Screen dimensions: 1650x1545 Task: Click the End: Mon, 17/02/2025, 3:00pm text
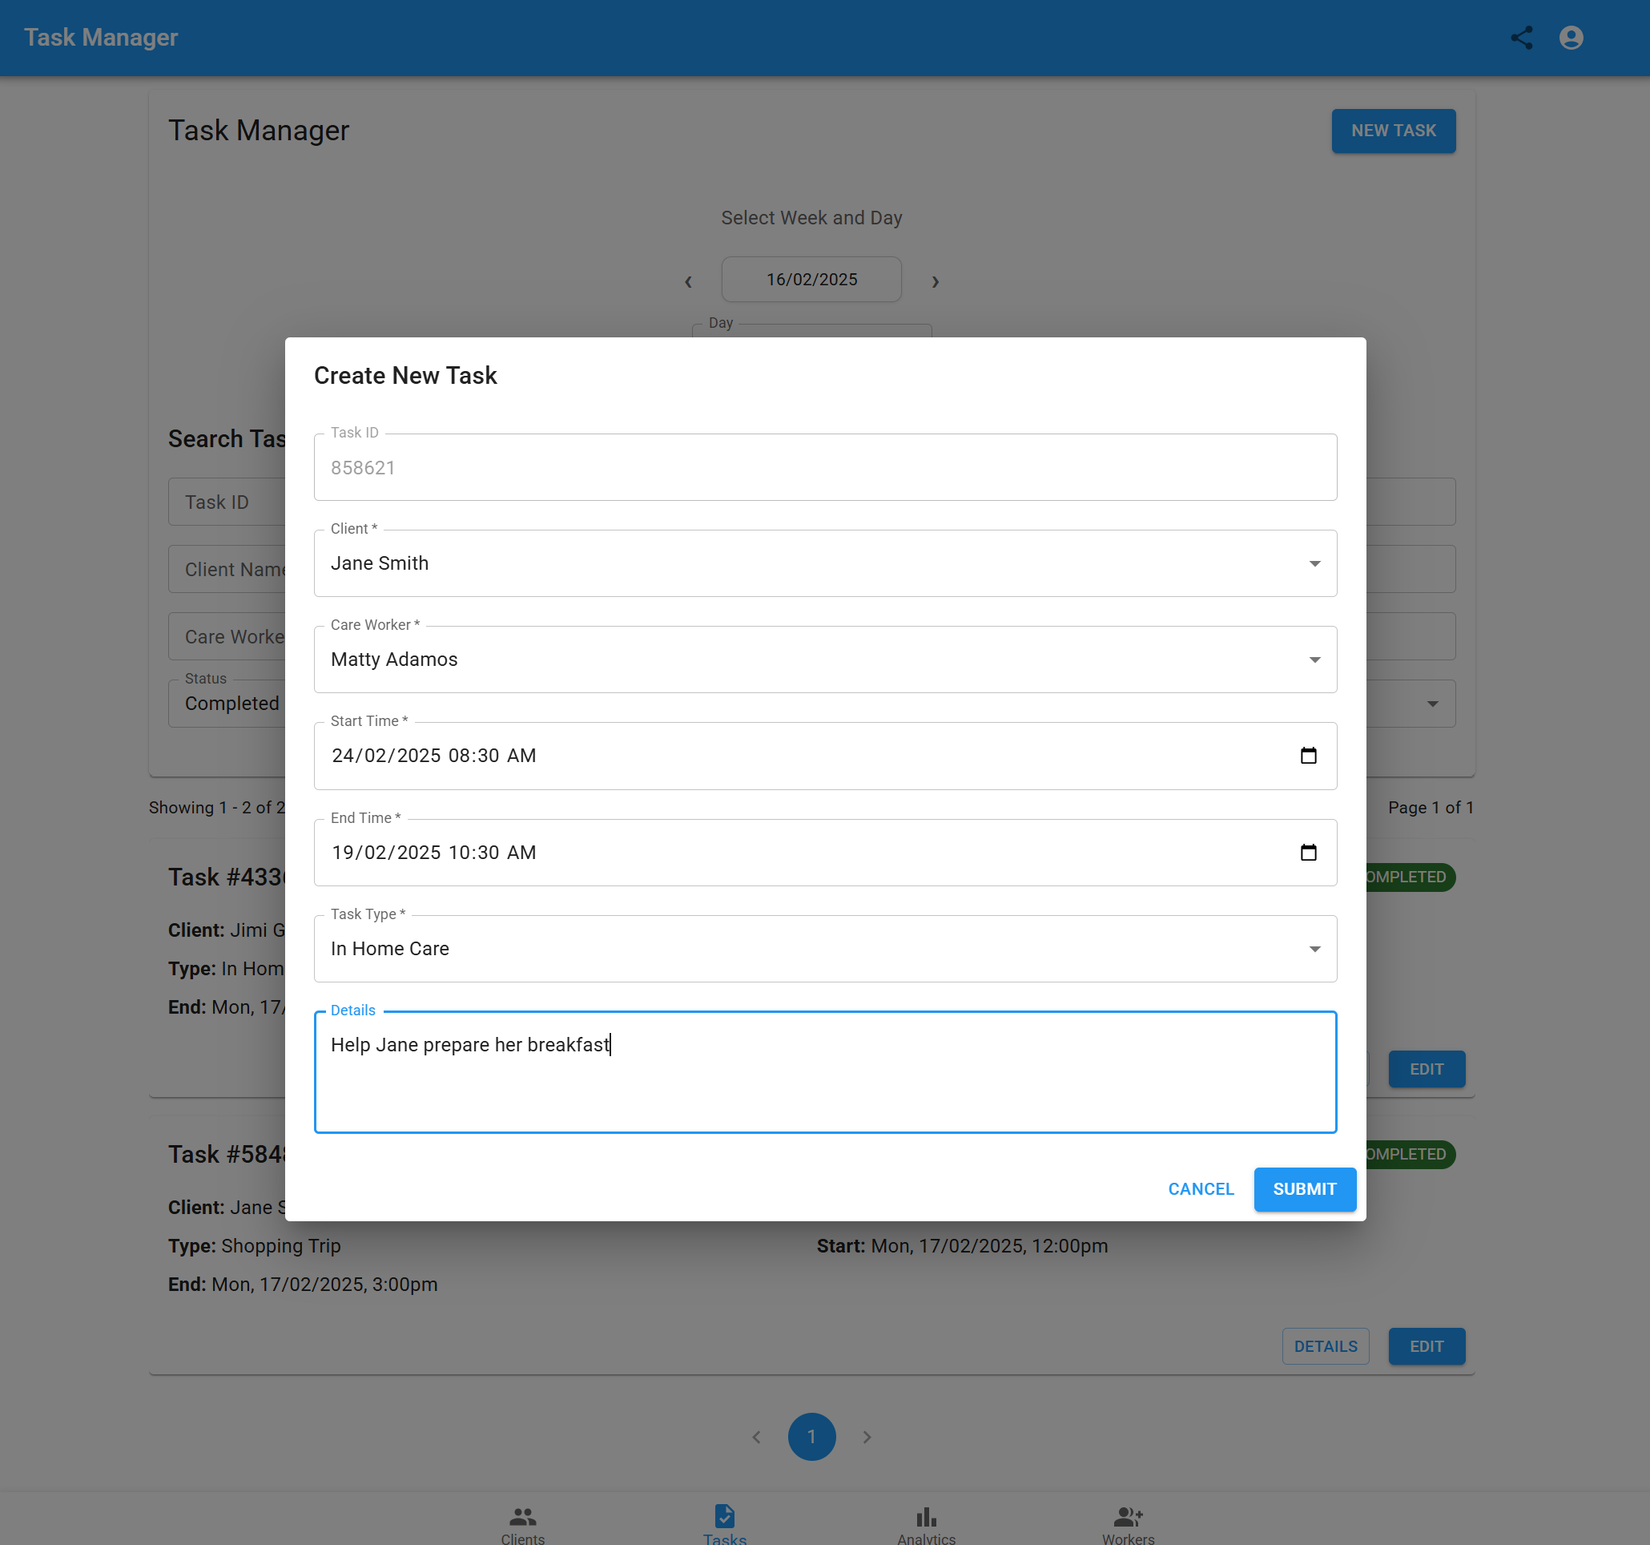[303, 1285]
